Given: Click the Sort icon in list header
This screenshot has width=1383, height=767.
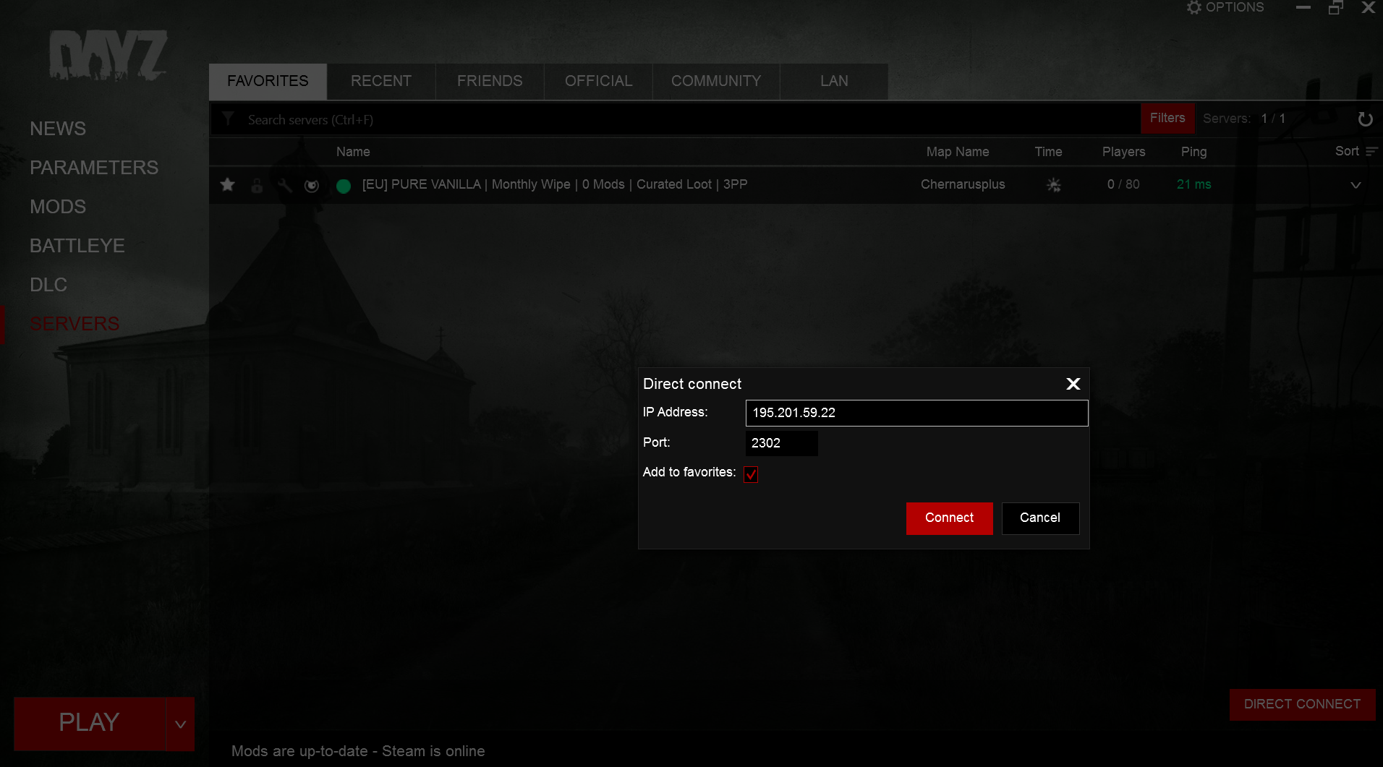Looking at the screenshot, I should coord(1371,151).
